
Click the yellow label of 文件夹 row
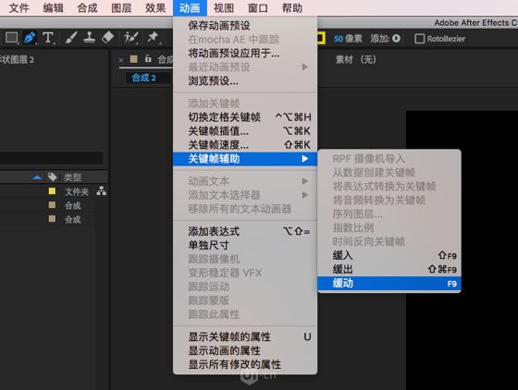(x=52, y=191)
